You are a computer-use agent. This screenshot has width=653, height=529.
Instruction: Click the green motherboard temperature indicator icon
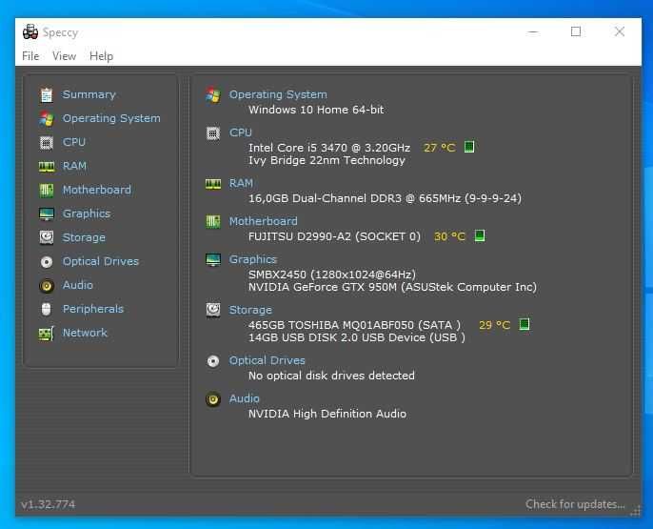pyautogui.click(x=480, y=235)
